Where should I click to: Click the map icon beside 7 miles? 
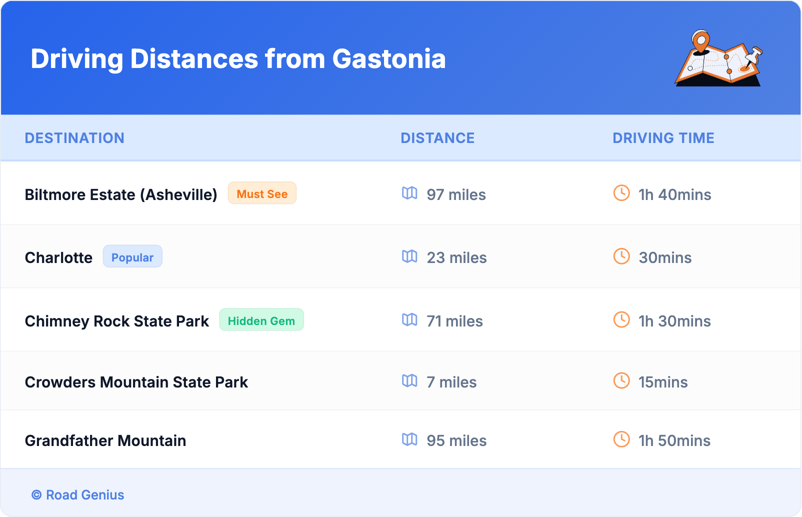409,381
